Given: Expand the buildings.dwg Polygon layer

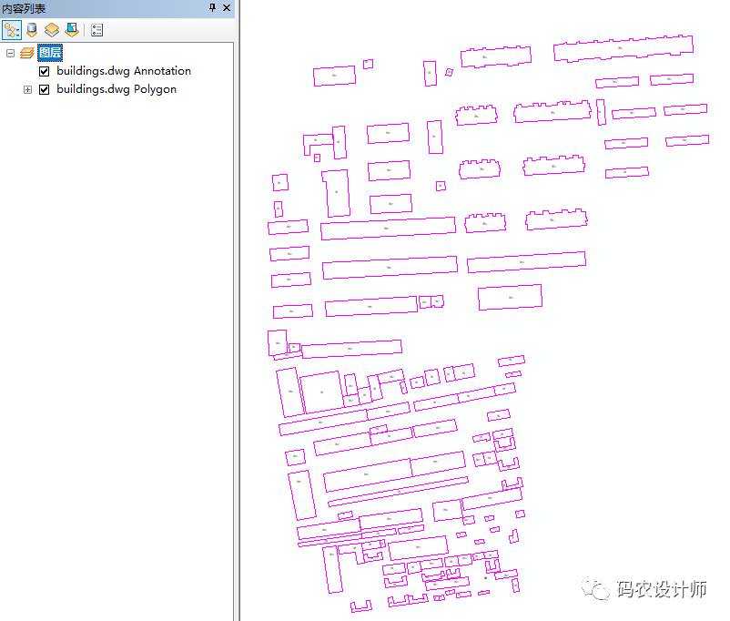Looking at the screenshot, I should (27, 89).
